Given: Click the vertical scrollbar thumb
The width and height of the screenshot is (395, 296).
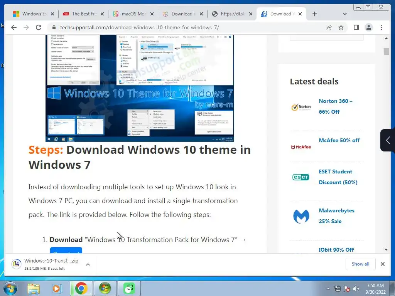Looking at the screenshot, I should tap(386, 51).
